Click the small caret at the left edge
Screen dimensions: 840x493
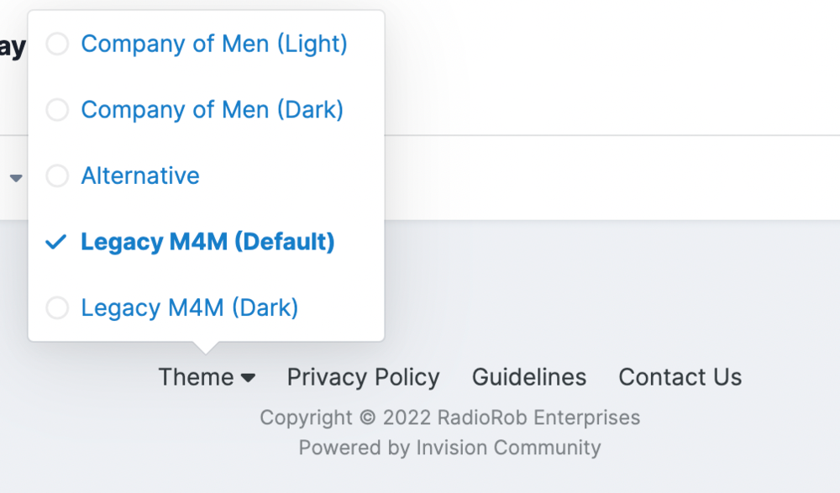point(15,177)
